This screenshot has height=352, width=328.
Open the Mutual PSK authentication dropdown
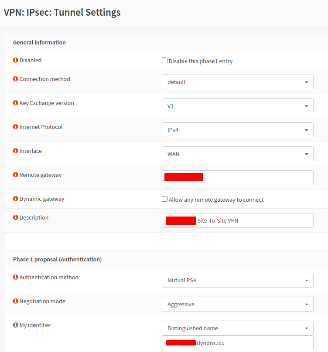(x=237, y=280)
